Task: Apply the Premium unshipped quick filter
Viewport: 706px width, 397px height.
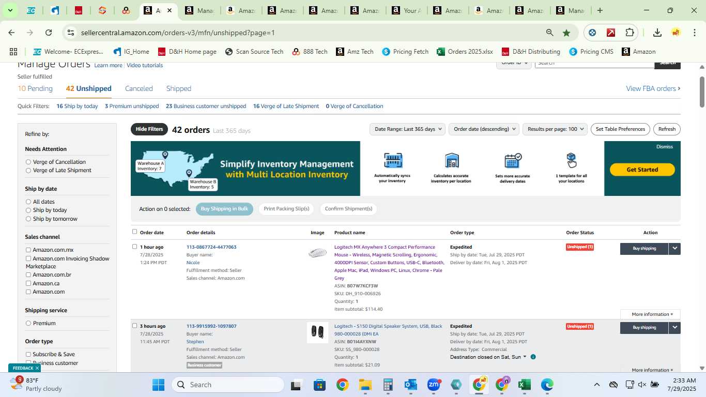Action: coord(132,106)
